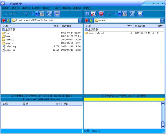Sort local files by 名称 column
The width and height of the screenshot is (166, 134).
click(x=26, y=26)
